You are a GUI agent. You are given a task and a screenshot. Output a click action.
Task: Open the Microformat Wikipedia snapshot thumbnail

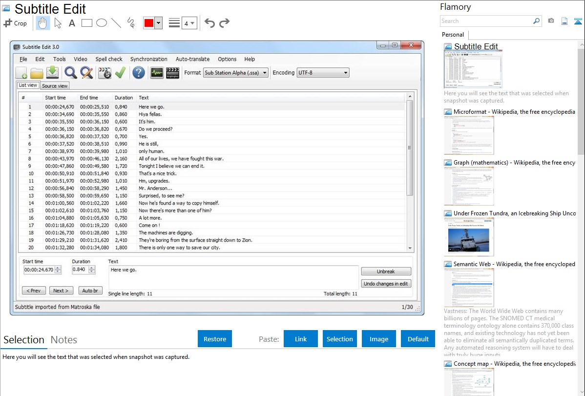coord(469,135)
